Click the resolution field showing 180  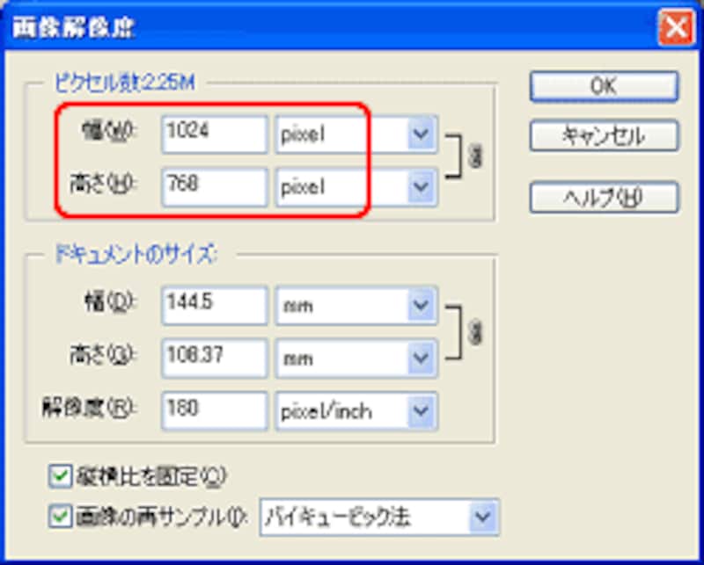215,411
